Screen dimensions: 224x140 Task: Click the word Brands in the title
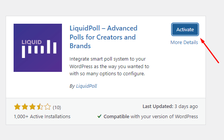click(80, 46)
